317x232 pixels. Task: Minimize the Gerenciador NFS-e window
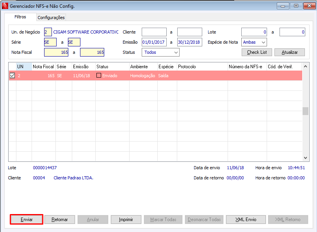tap(283, 6)
